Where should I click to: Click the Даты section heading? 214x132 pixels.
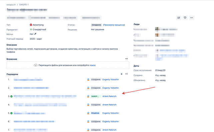coord(136,66)
